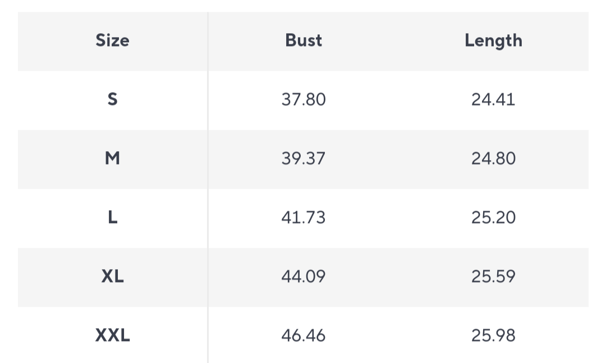Select the L size row label
606x363 pixels.
pos(112,217)
